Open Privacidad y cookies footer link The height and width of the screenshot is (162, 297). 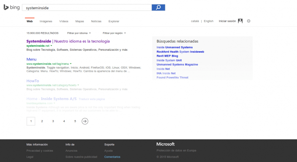pos(40,151)
